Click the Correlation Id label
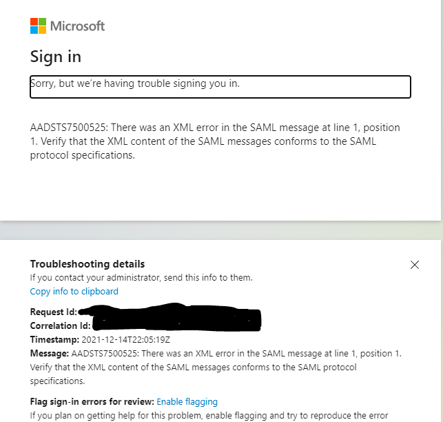Screen dimensions: 443x422 [x=60, y=325]
